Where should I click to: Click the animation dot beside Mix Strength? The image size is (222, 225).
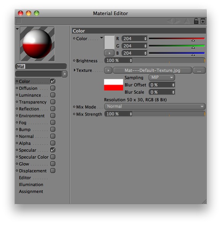coord(74,114)
